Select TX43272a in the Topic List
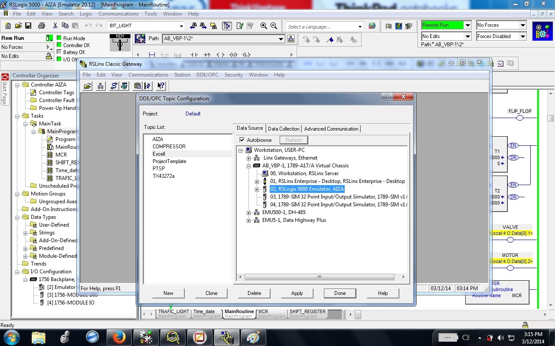This screenshot has width=555, height=346. [x=163, y=176]
